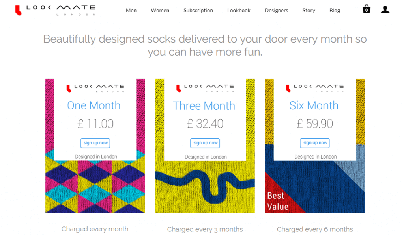404x235 pixels.
Task: Click 'Designed in London' in One Month card
Action: 96,157
